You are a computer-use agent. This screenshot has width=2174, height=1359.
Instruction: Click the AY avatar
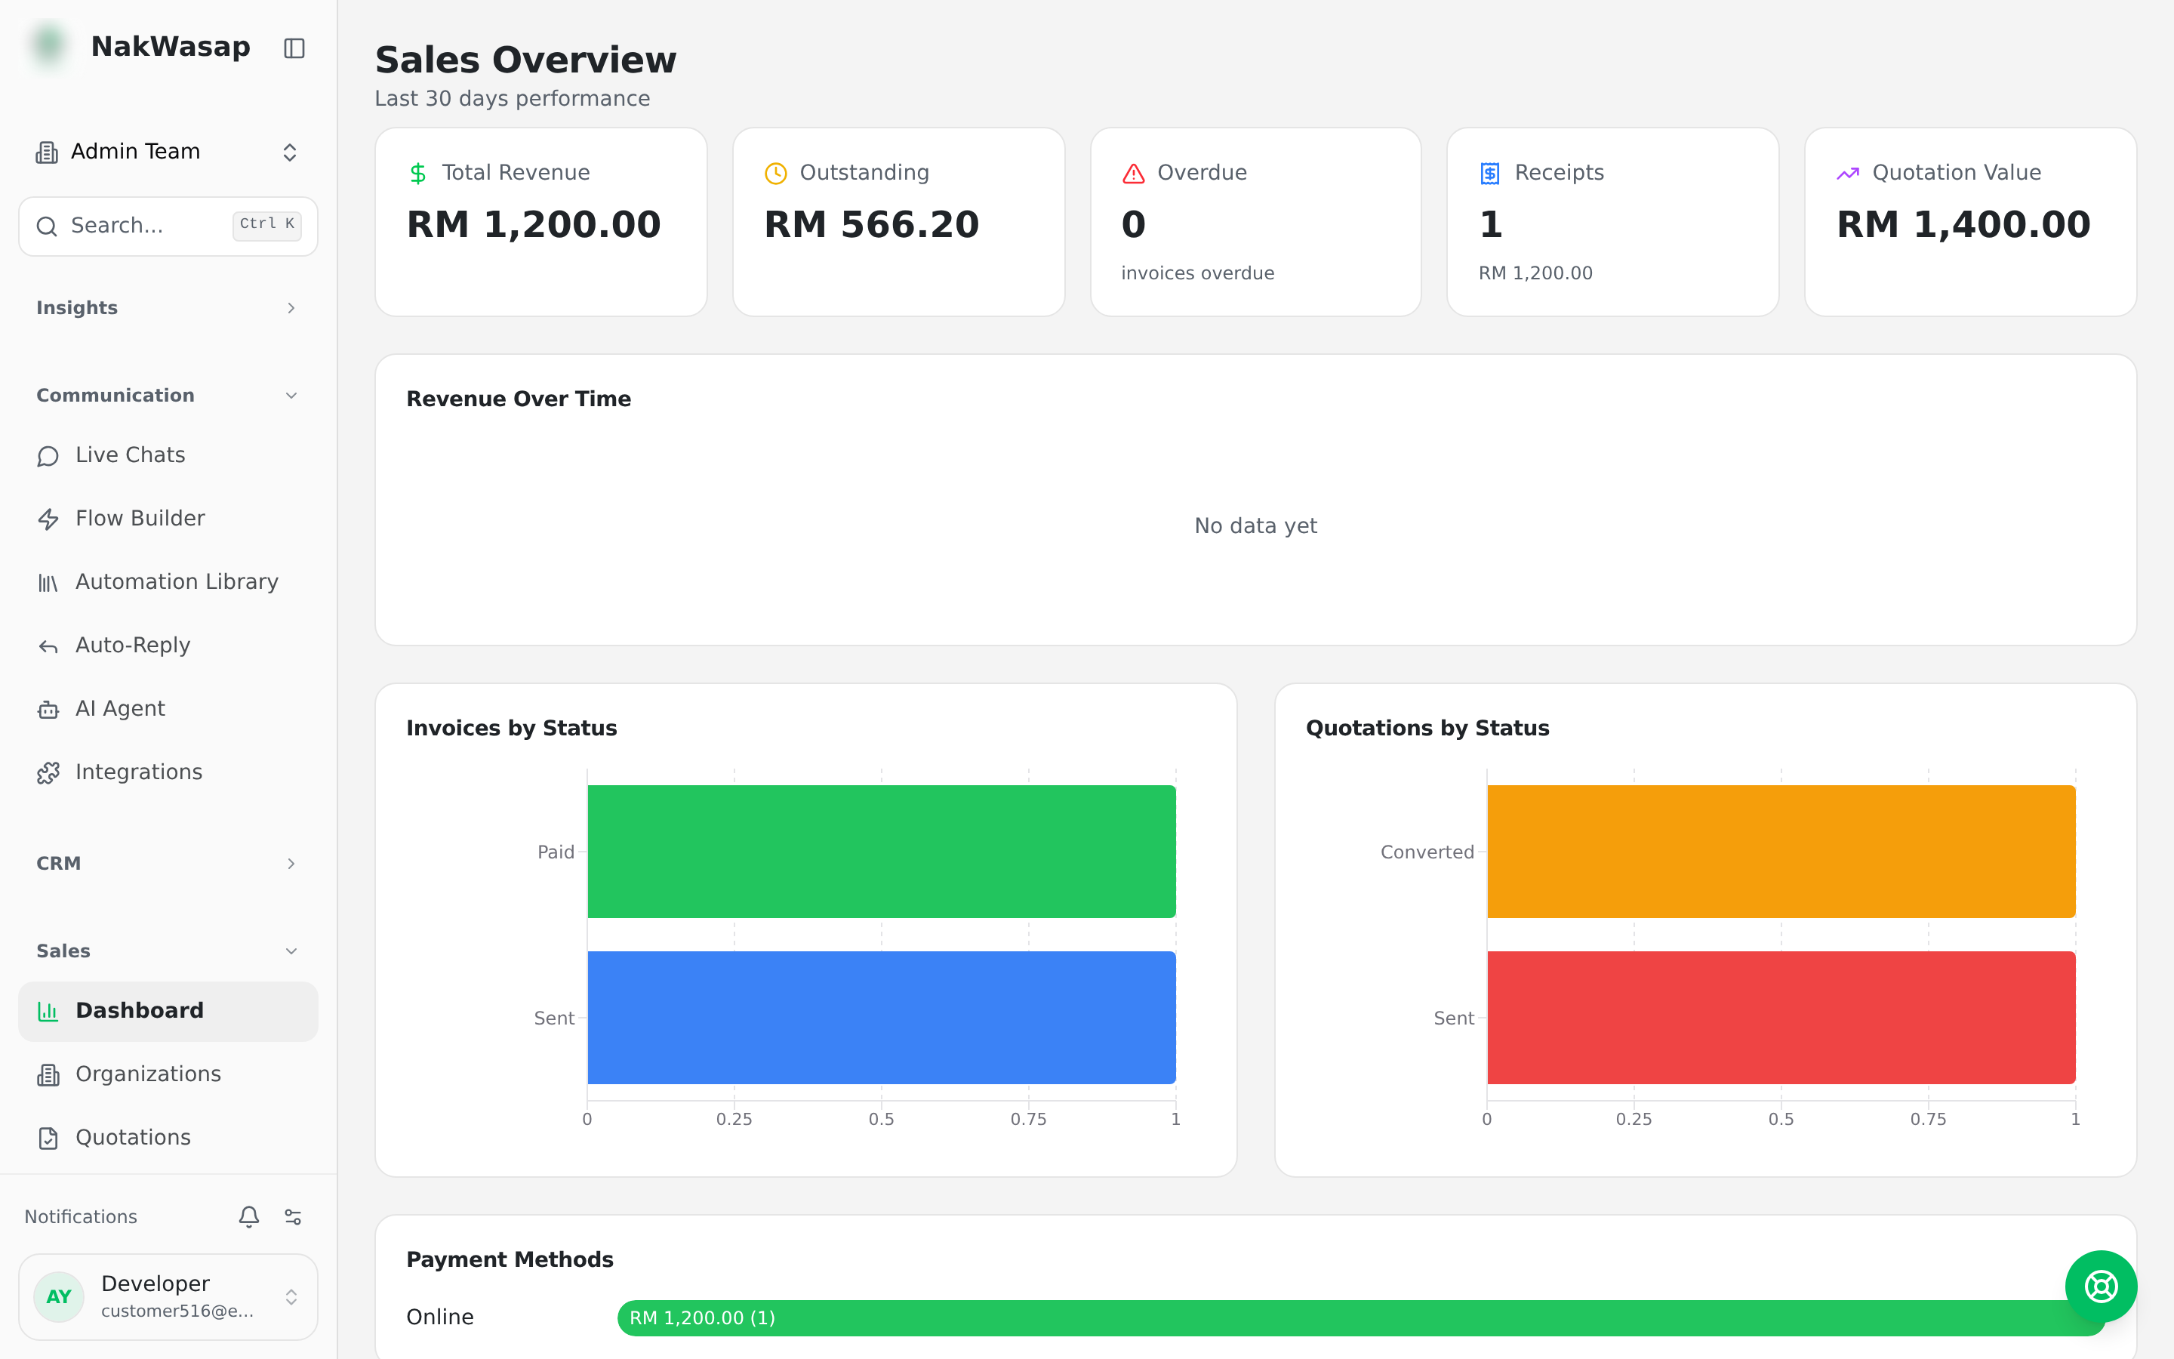tap(60, 1297)
